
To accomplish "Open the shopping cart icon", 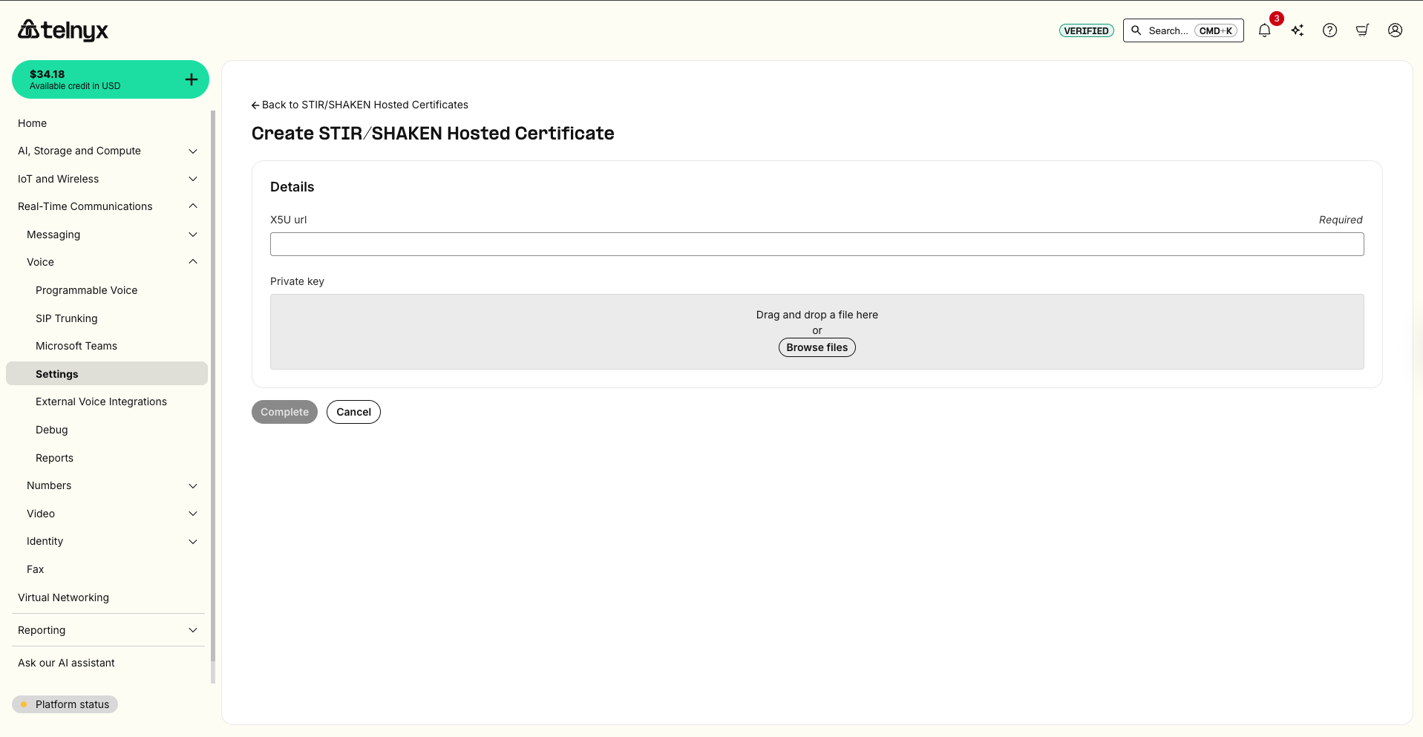I will coord(1362,30).
